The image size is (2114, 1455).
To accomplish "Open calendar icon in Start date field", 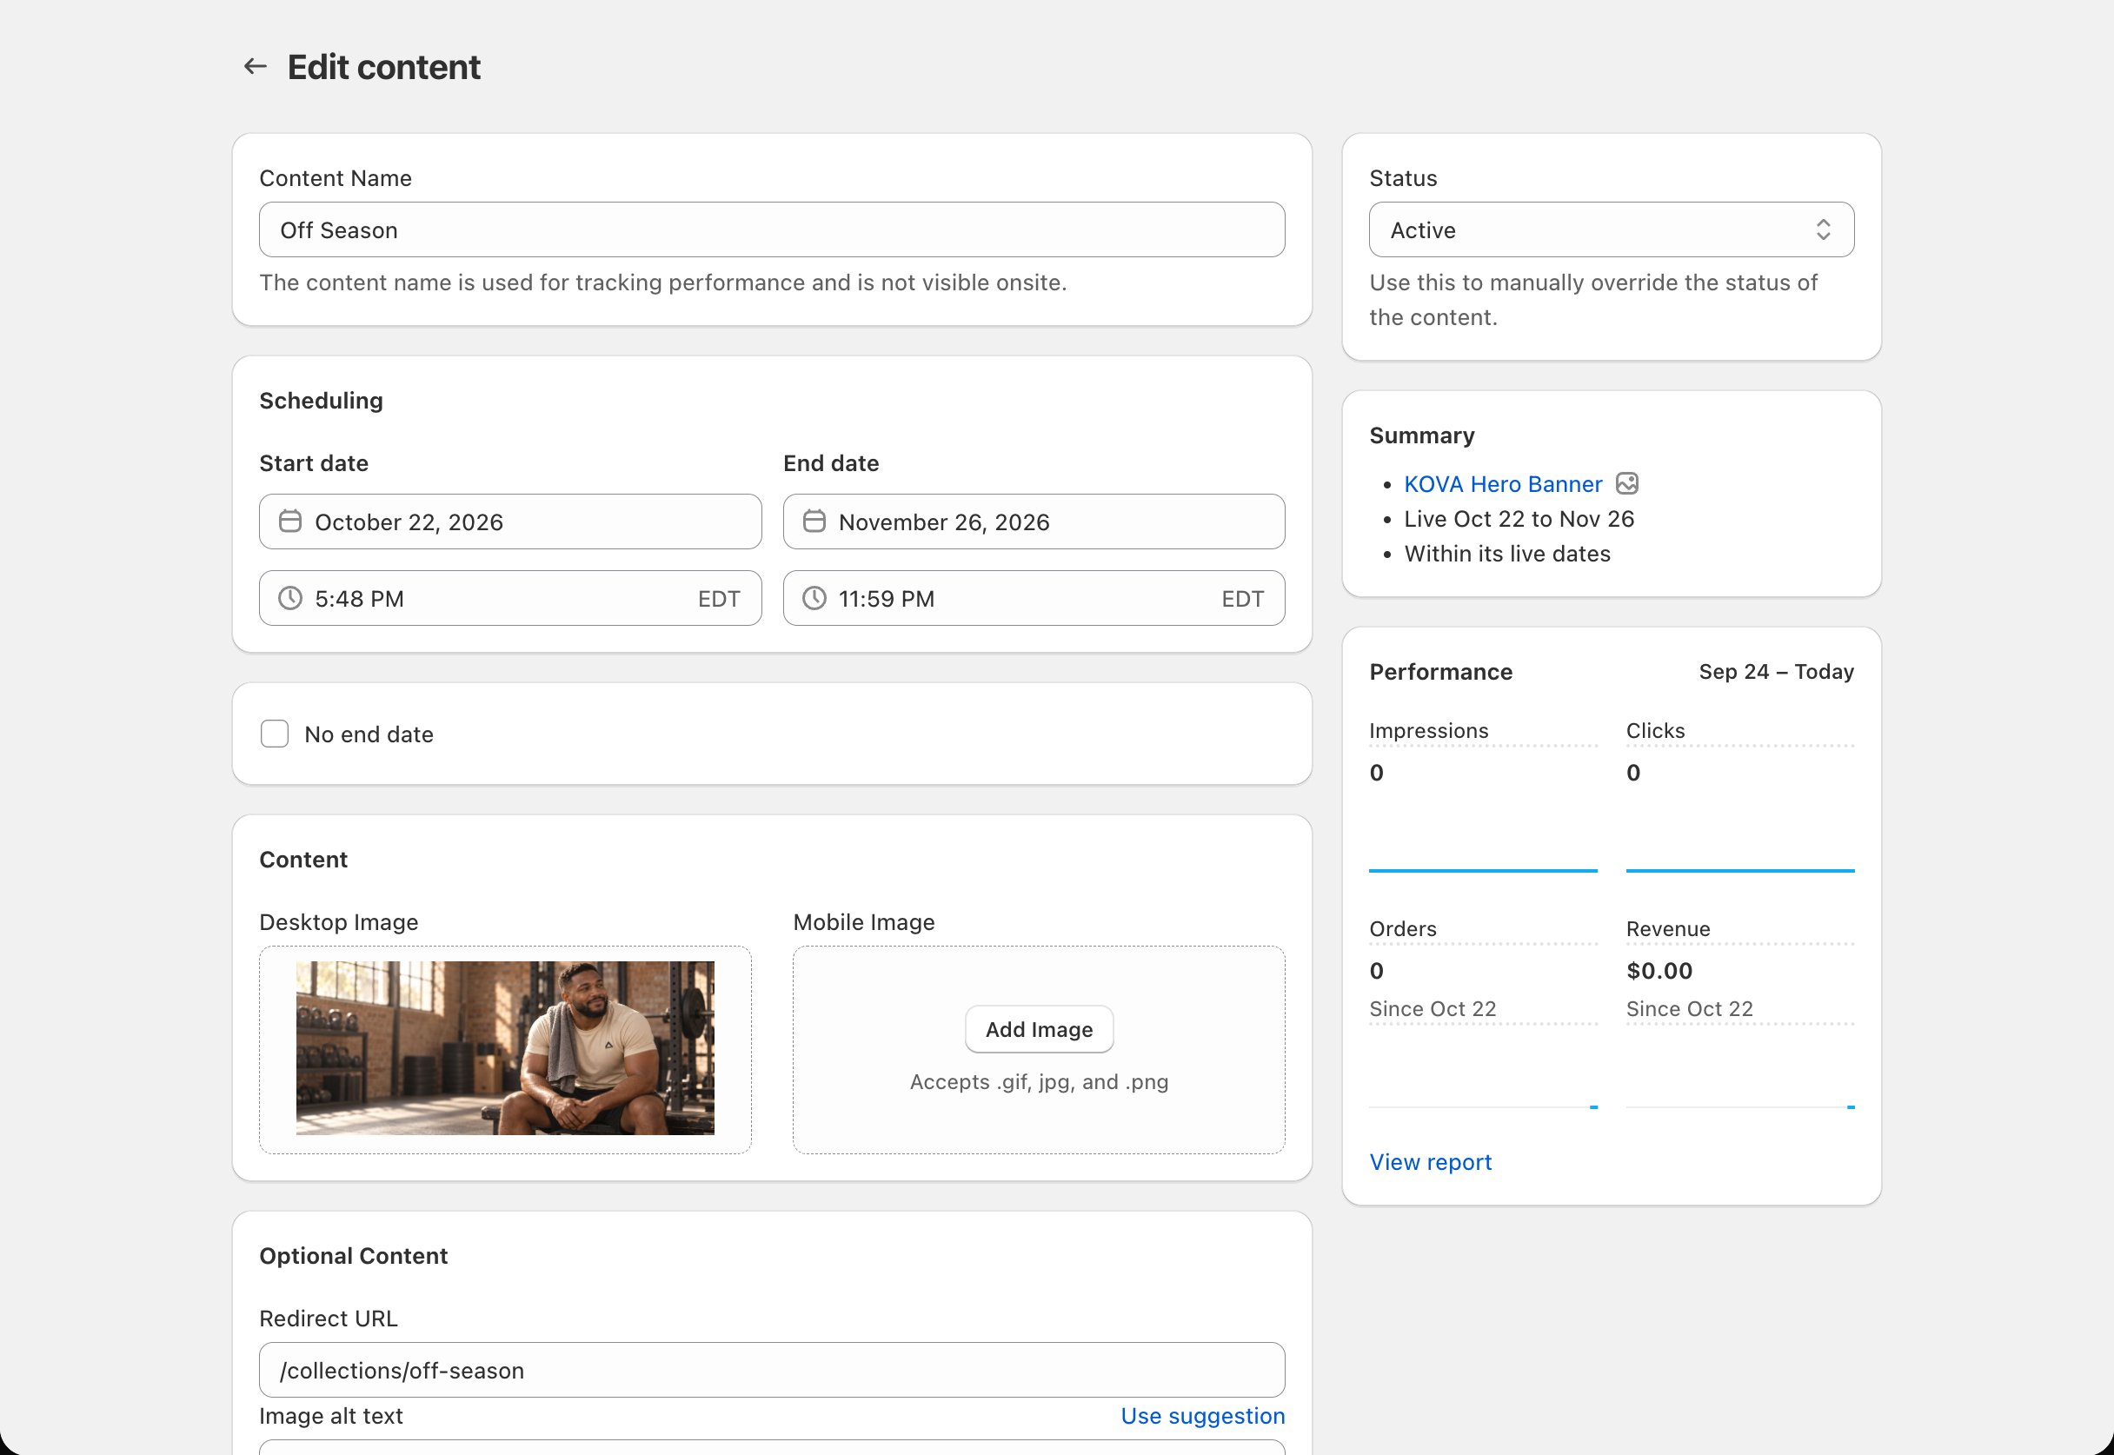I will [x=289, y=522].
